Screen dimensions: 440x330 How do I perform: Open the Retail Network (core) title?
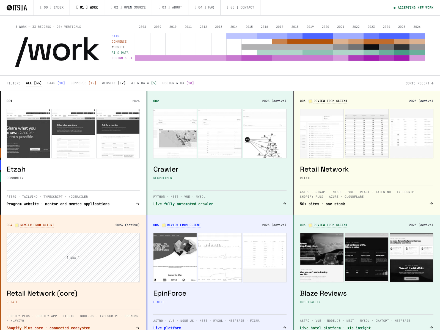[x=42, y=293]
